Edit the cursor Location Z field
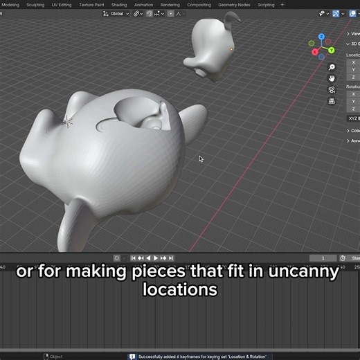This screenshot has width=360, height=360. pos(353,77)
